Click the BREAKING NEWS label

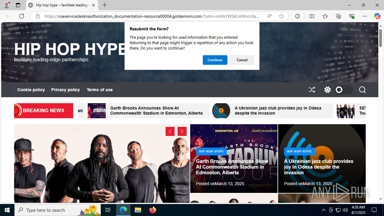tap(43, 110)
